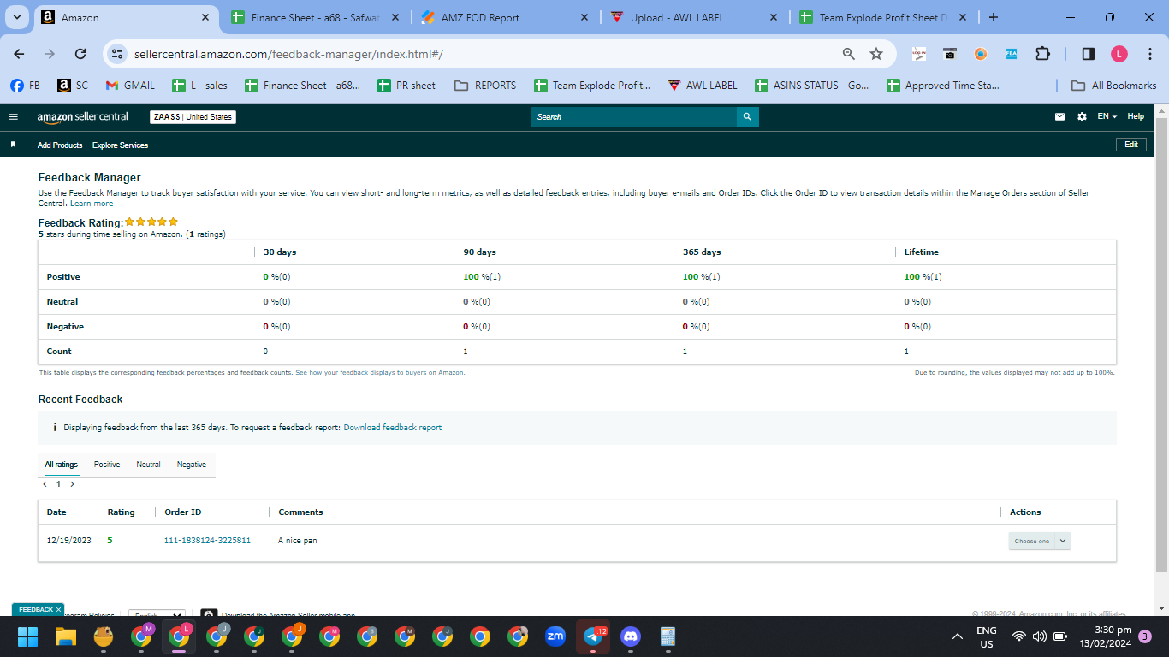Click the FBA calculator extension icon

tap(1012, 54)
